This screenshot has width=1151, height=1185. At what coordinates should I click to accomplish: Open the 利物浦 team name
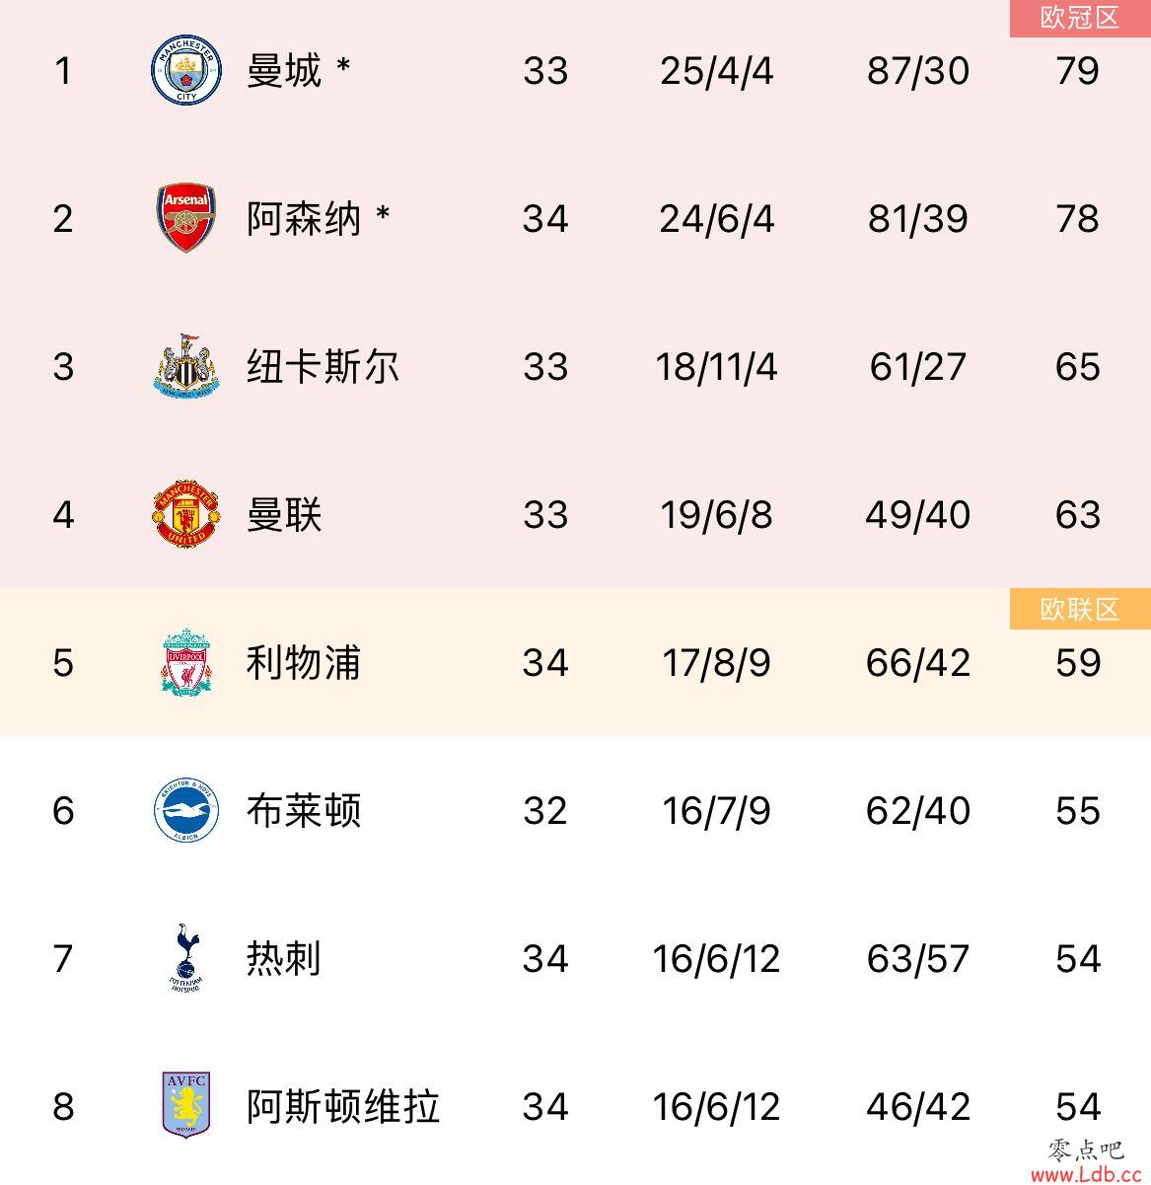(x=304, y=663)
